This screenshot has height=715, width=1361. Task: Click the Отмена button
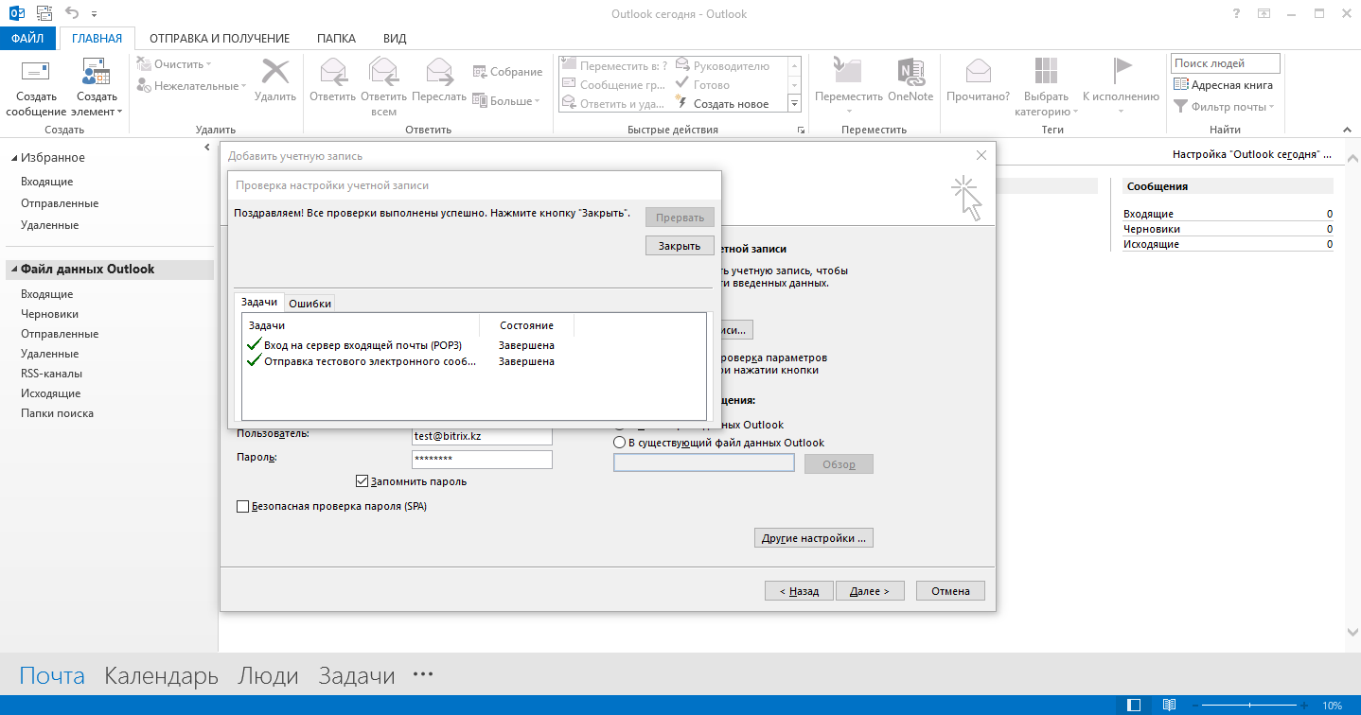click(x=950, y=591)
